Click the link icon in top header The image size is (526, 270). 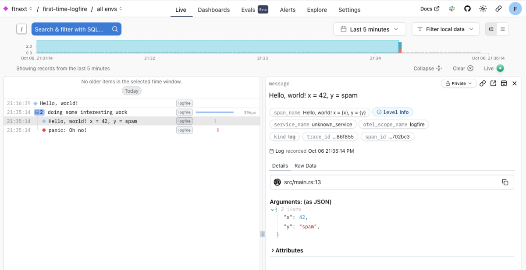[x=498, y=9]
